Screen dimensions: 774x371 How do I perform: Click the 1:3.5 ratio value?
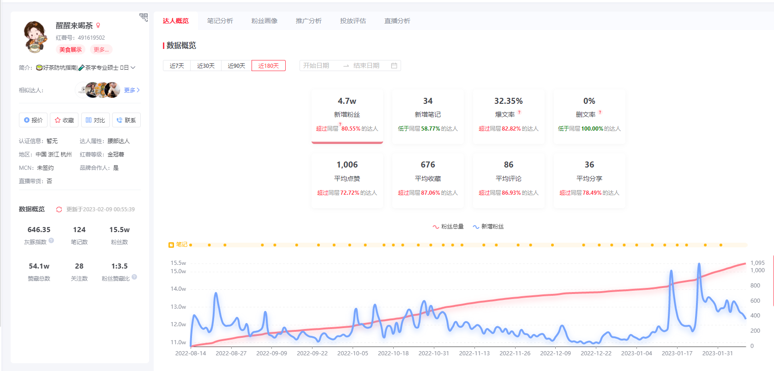pyautogui.click(x=120, y=266)
